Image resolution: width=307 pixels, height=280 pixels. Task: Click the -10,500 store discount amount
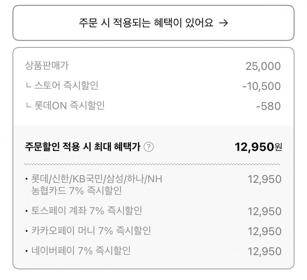click(x=261, y=86)
